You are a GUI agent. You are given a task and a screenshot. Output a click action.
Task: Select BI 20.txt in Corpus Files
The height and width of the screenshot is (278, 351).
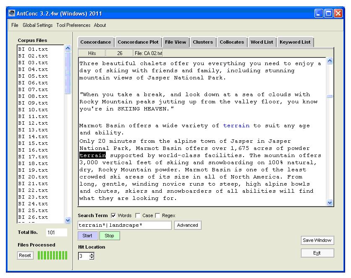click(x=33, y=177)
